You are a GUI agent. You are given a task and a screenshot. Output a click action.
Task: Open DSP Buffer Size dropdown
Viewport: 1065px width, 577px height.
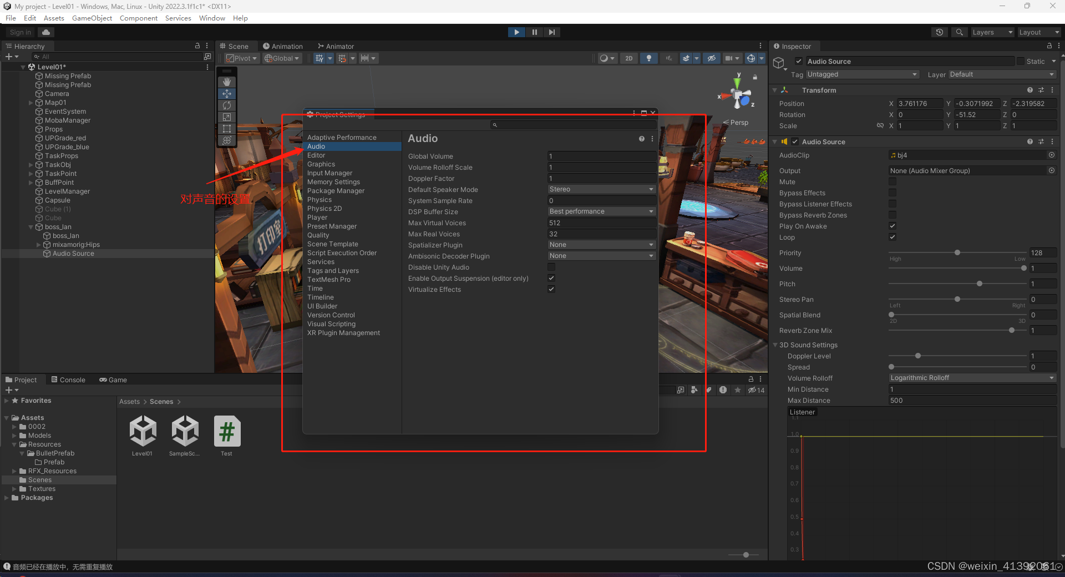point(601,211)
